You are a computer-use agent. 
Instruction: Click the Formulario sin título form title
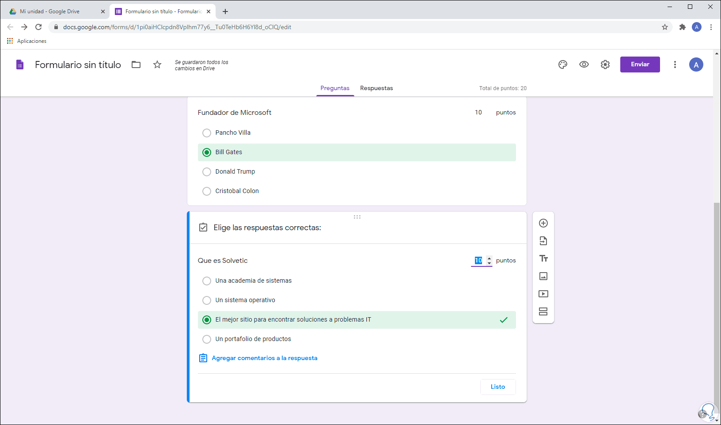click(x=78, y=65)
